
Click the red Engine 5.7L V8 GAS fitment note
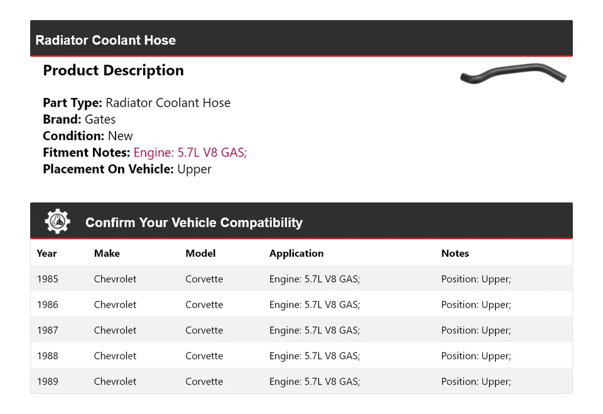coord(190,153)
